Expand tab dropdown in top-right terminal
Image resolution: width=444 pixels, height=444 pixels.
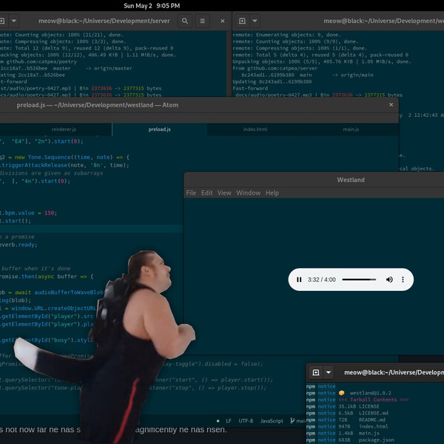[x=255, y=21]
